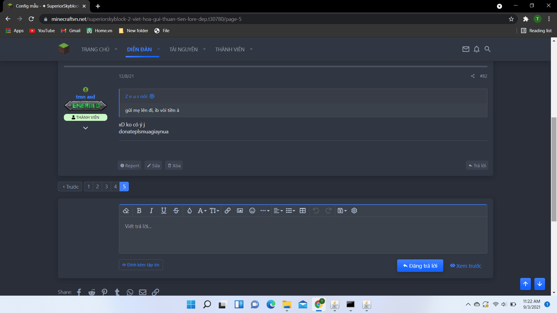The height and width of the screenshot is (313, 557).
Task: Open inbox envelope conversations icon
Action: click(x=466, y=49)
